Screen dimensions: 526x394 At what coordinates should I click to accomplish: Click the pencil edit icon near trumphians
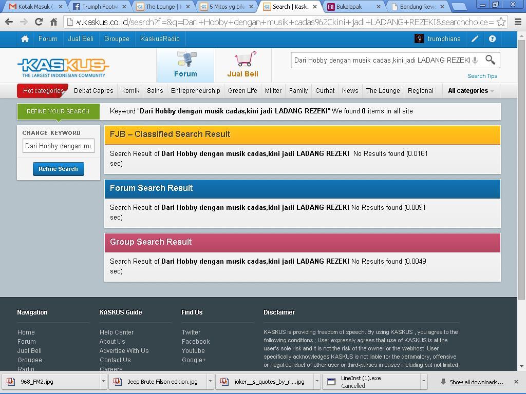point(475,39)
